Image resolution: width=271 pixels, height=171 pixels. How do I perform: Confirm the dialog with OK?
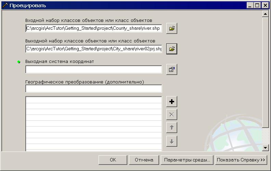(113, 160)
